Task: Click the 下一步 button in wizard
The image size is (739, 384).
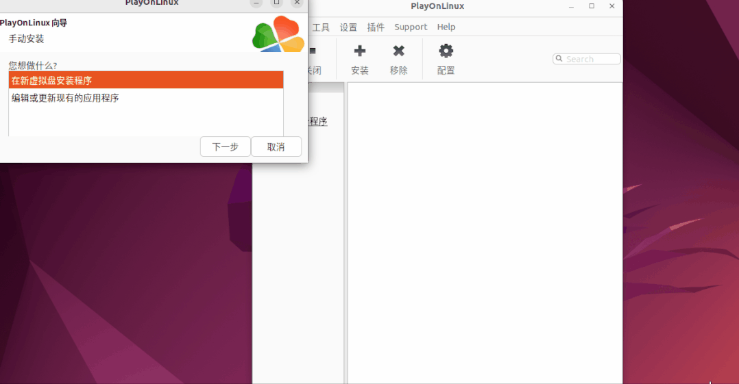Action: (226, 146)
